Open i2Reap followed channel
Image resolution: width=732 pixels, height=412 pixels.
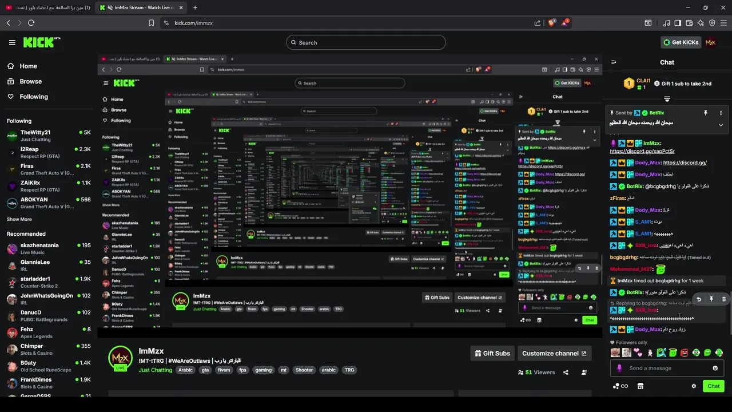[49, 152]
